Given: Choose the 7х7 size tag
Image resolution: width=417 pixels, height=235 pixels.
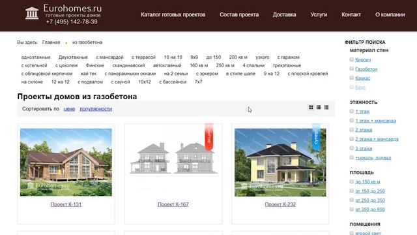Looking at the screenshot, I should (198, 82).
